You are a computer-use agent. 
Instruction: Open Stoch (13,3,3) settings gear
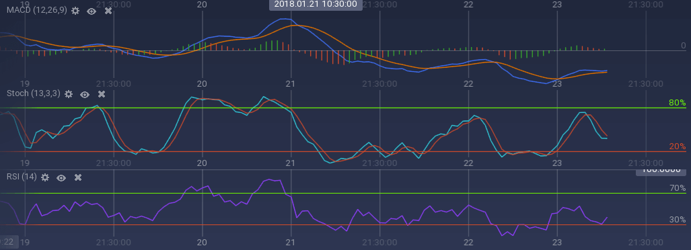click(69, 94)
